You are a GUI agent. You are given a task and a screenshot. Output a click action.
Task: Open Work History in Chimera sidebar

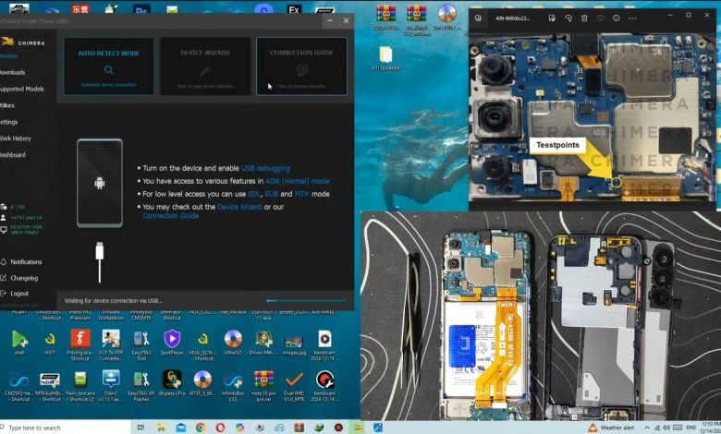[15, 139]
